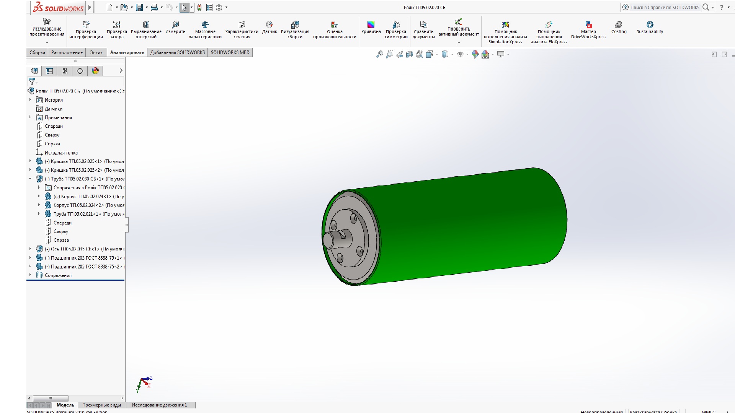The height and width of the screenshot is (413, 735).
Task: Open the Costing tool
Action: click(619, 28)
